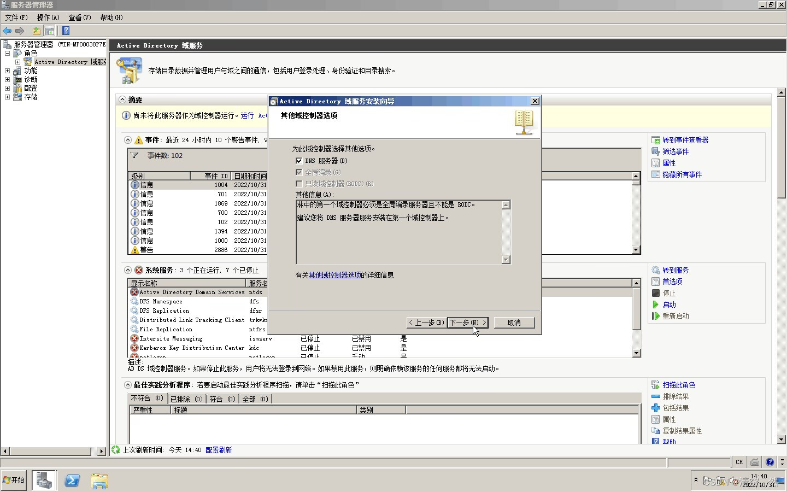Click the 复制结果属性 copy icon
Screen dimensions: 787x492
click(x=656, y=431)
